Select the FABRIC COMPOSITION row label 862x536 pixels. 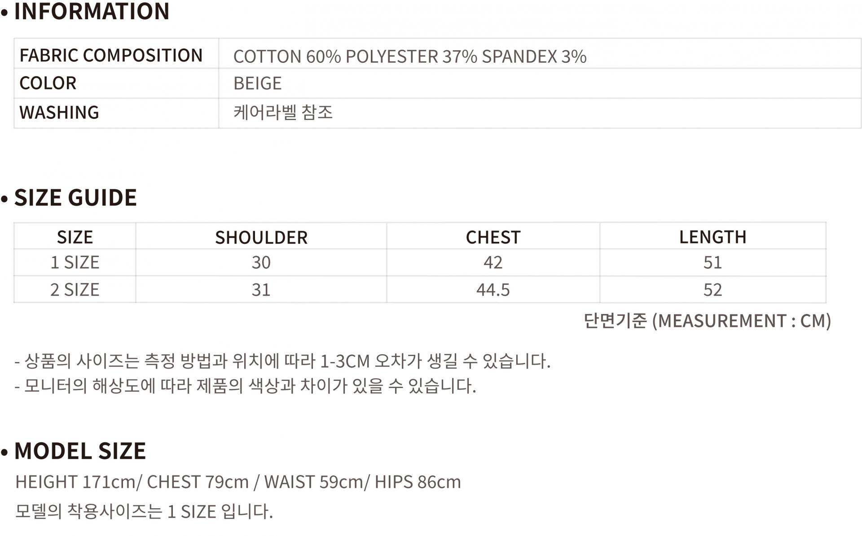[x=111, y=56]
